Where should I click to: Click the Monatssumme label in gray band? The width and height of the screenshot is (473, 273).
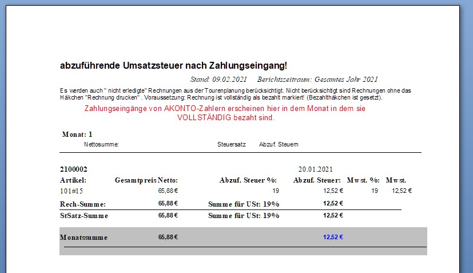click(x=84, y=237)
